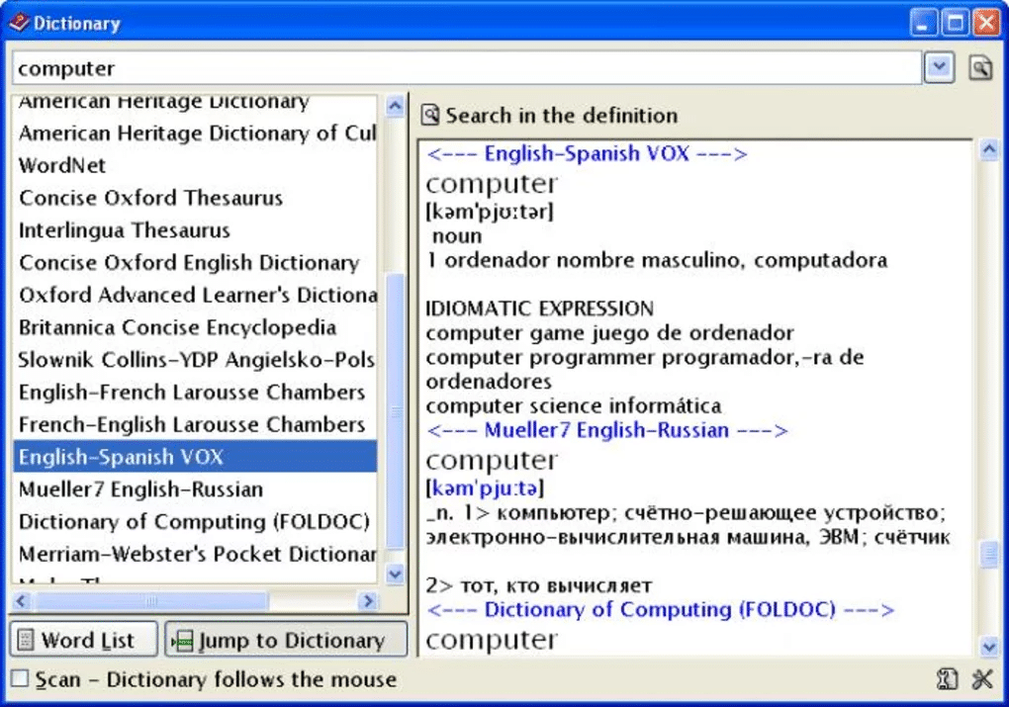Click the Search in the definition magnifier icon
The image size is (1009, 707).
431,115
